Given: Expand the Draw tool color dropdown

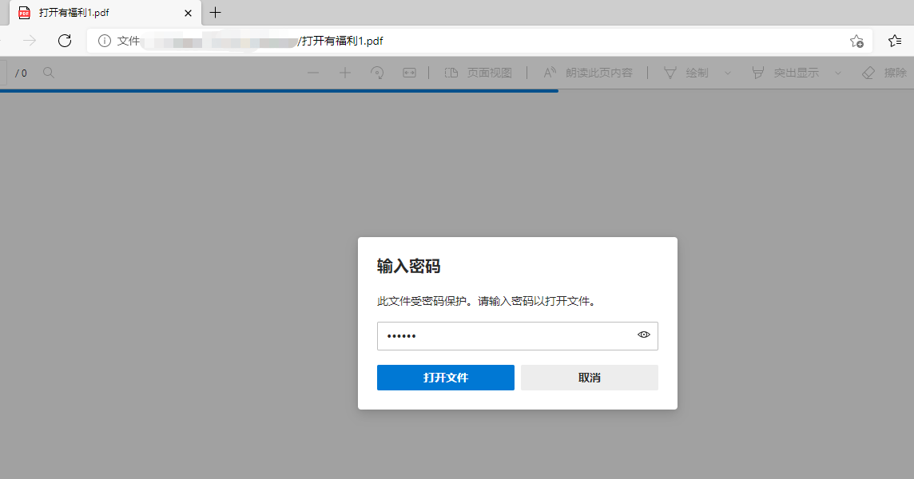Looking at the screenshot, I should click(x=726, y=73).
